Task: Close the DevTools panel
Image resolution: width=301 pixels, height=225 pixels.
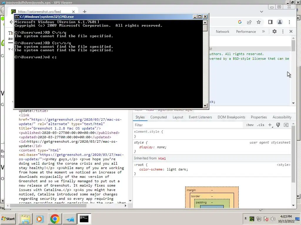Action: pyautogui.click(x=291, y=31)
